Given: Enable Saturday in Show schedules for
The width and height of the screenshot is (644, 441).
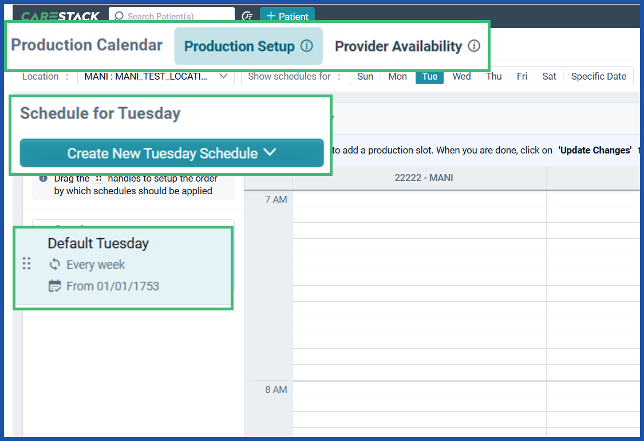Looking at the screenshot, I should (x=548, y=76).
